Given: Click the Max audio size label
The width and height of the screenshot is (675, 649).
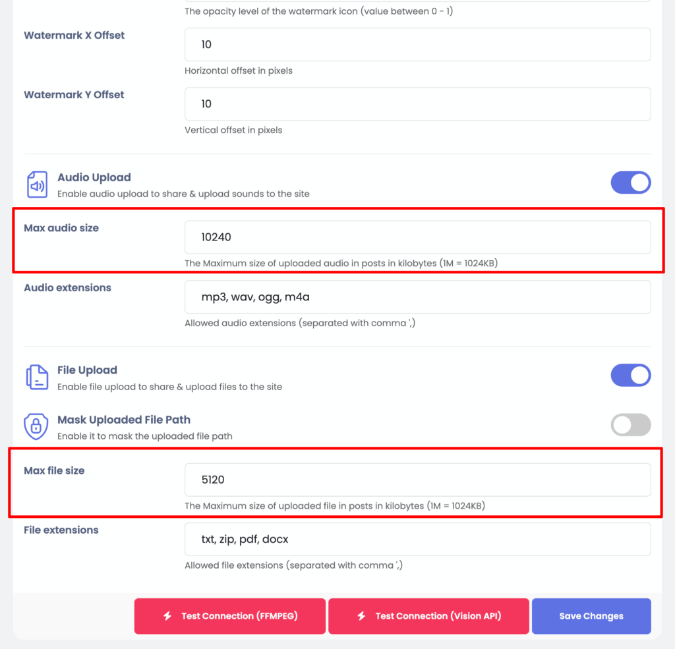Looking at the screenshot, I should (x=61, y=228).
